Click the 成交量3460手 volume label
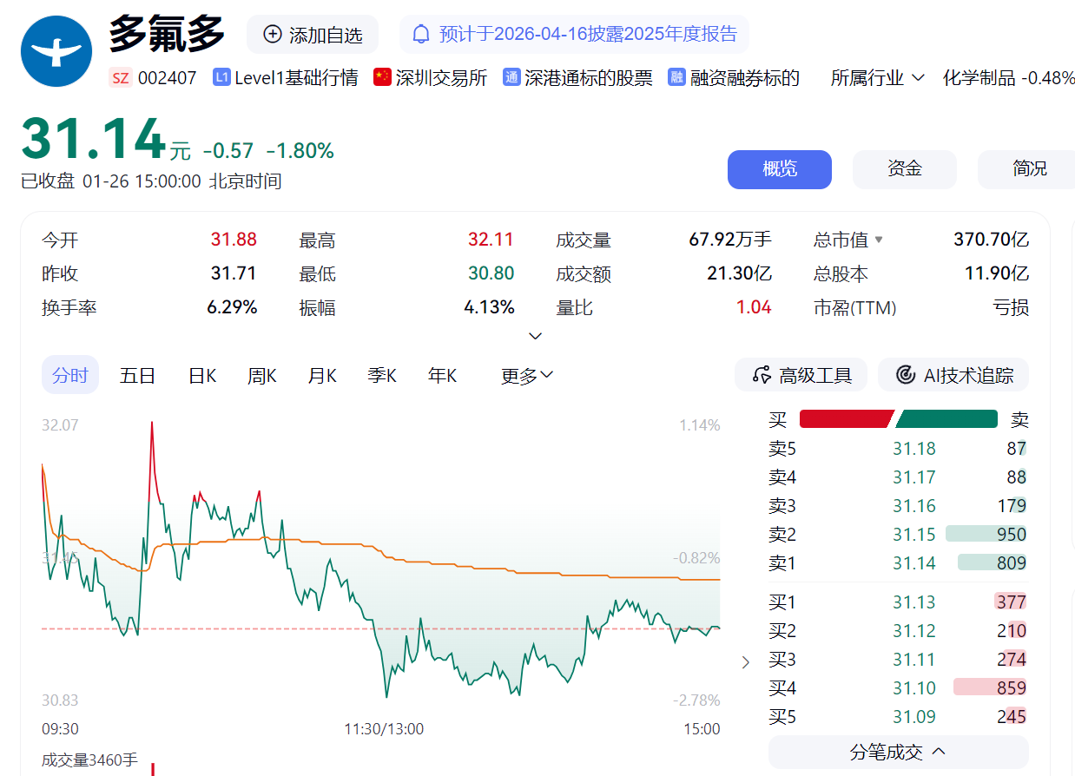 tap(89, 760)
